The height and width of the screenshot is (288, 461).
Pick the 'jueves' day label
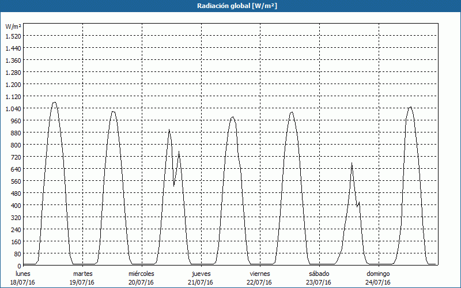click(201, 273)
